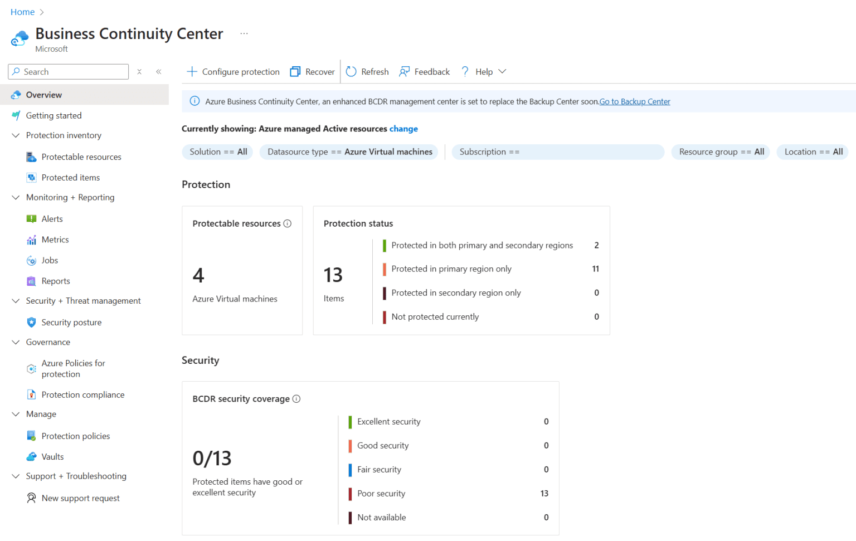
Task: Select Overview in the sidebar
Action: click(x=44, y=95)
